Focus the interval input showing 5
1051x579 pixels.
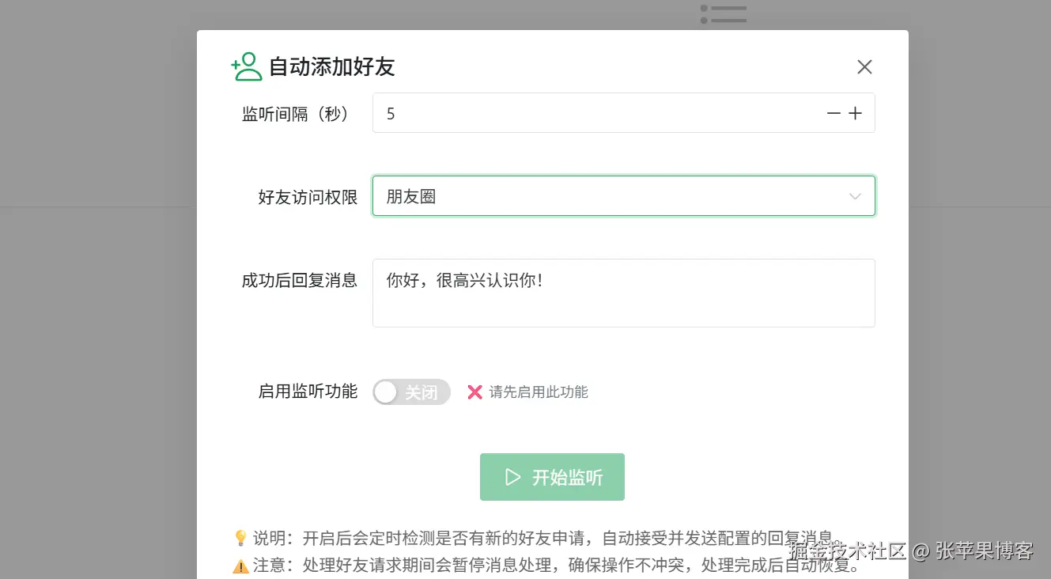coord(554,113)
